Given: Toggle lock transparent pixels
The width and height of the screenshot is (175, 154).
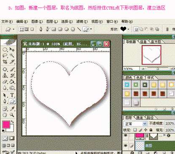Looking at the screenshot, I should (x=135, y=130).
